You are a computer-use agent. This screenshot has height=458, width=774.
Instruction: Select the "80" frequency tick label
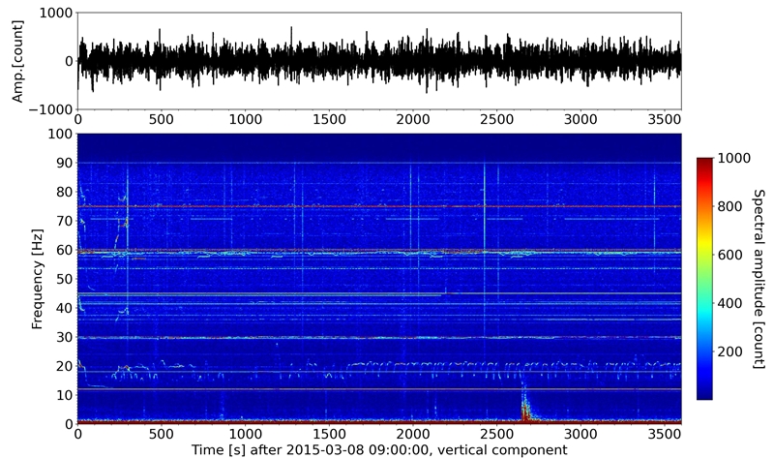pyautogui.click(x=64, y=192)
